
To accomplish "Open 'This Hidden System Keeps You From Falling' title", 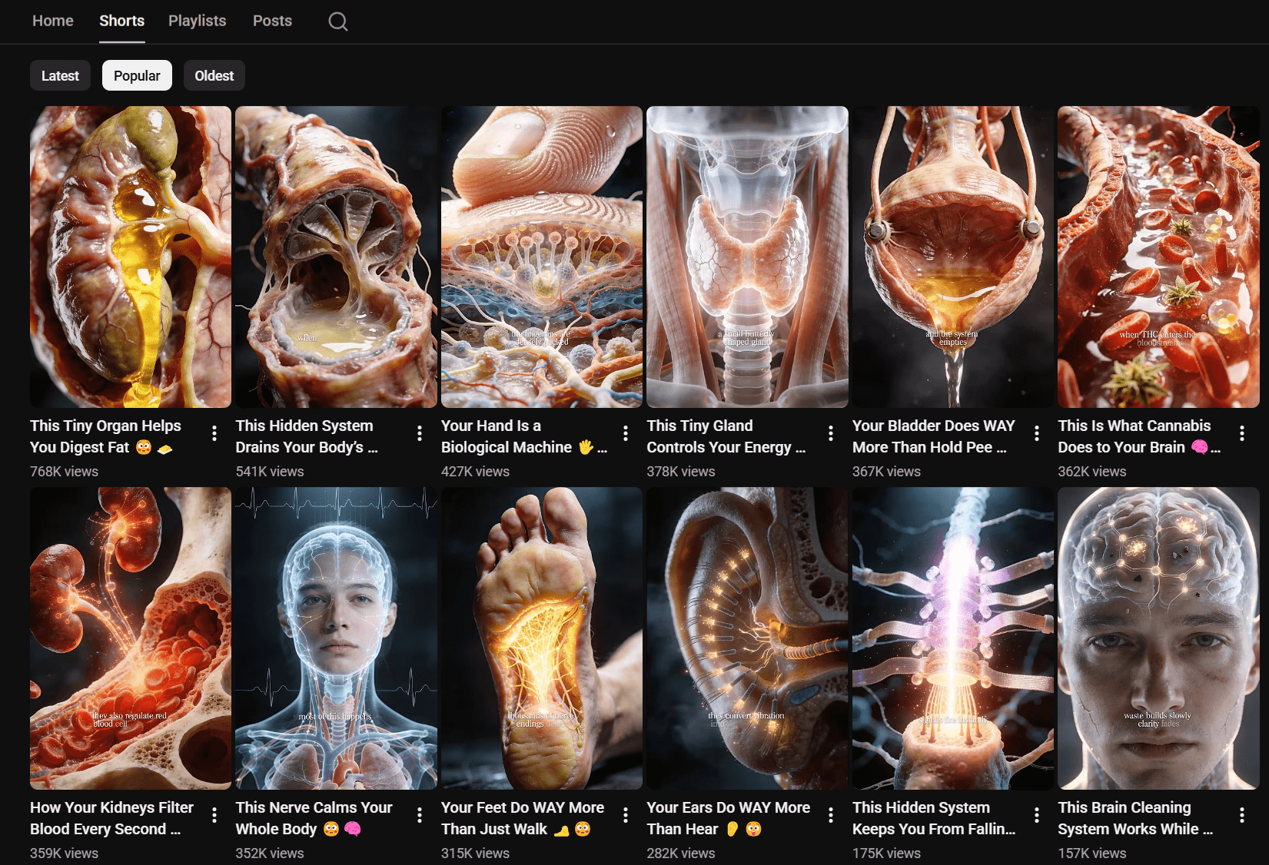I will (933, 817).
